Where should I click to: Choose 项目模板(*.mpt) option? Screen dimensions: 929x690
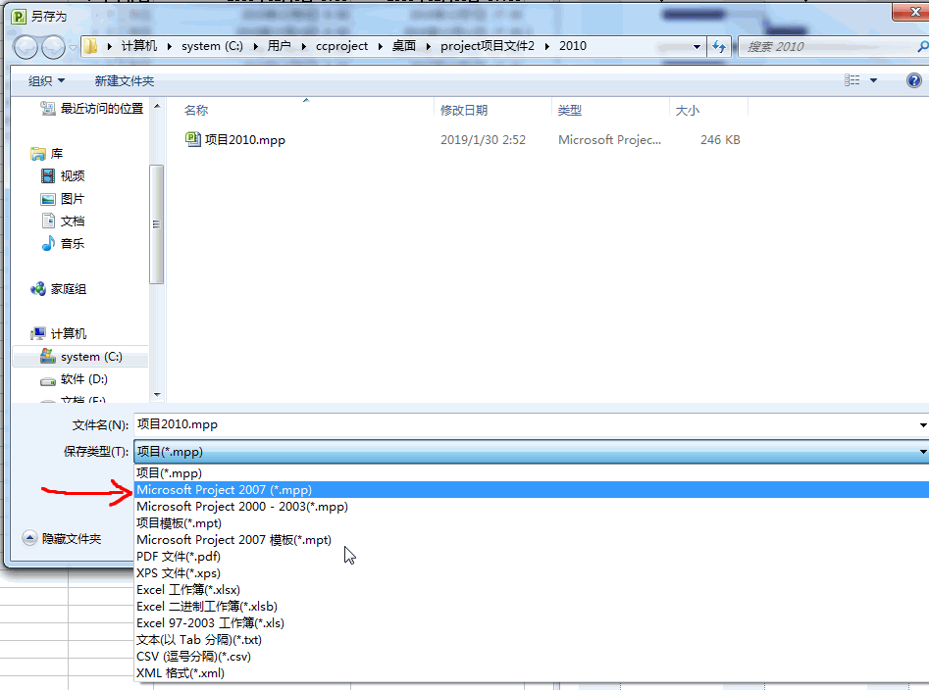coord(532,523)
